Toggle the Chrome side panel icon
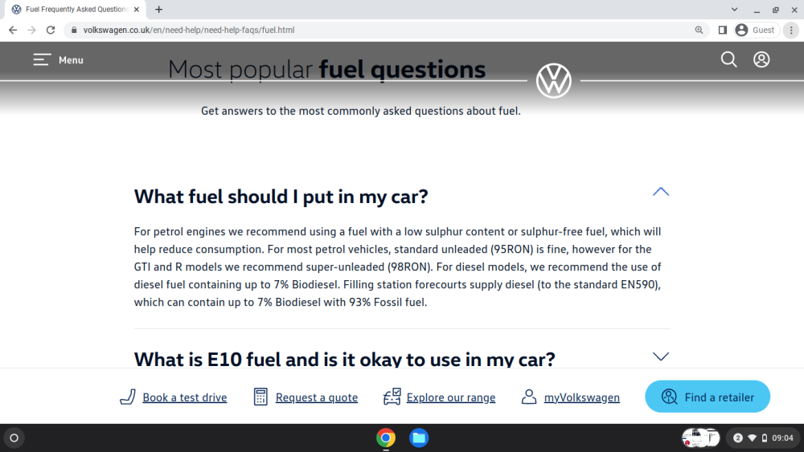The width and height of the screenshot is (804, 452). click(723, 31)
